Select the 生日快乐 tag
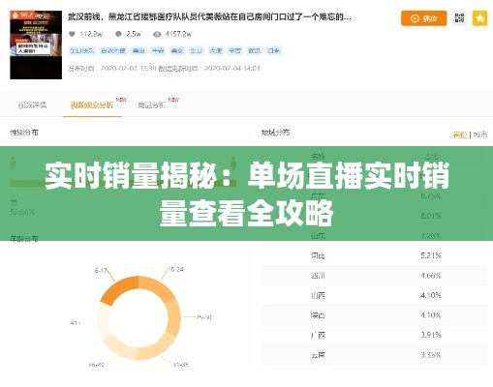Screen dimensions: 493x387 pyautogui.click(x=81, y=50)
